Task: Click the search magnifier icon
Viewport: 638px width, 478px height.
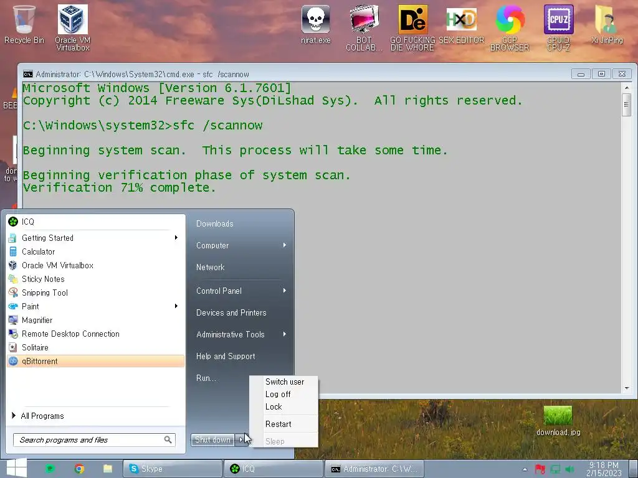Action: tap(168, 440)
